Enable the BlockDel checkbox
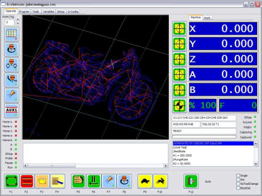The width and height of the screenshot is (262, 196). (x=238, y=188)
